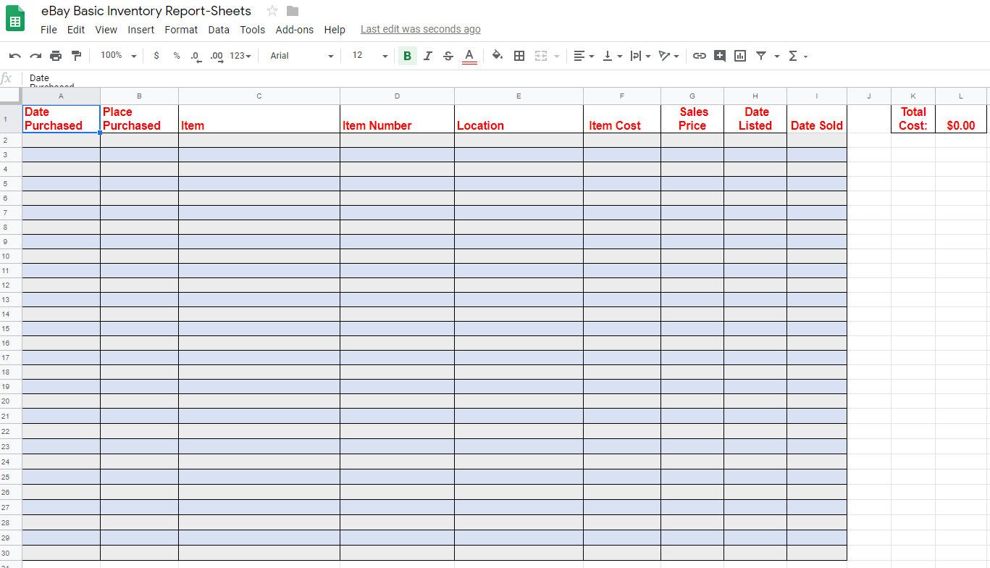Open the Help menu

coord(335,30)
